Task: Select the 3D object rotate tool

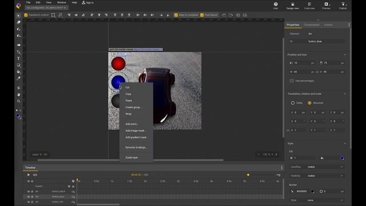Action: pos(18,29)
